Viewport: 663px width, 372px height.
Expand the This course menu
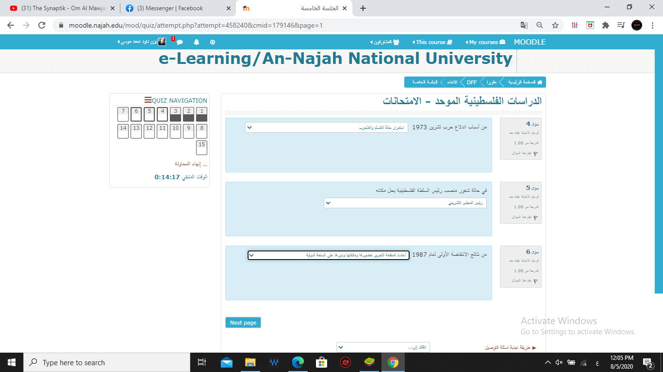click(x=432, y=42)
